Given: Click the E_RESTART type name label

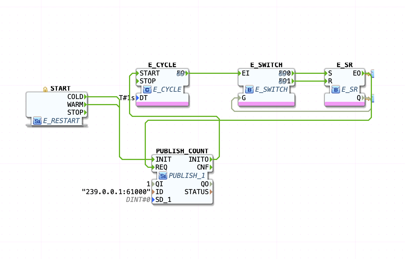Looking at the screenshot, I should click(61, 121).
